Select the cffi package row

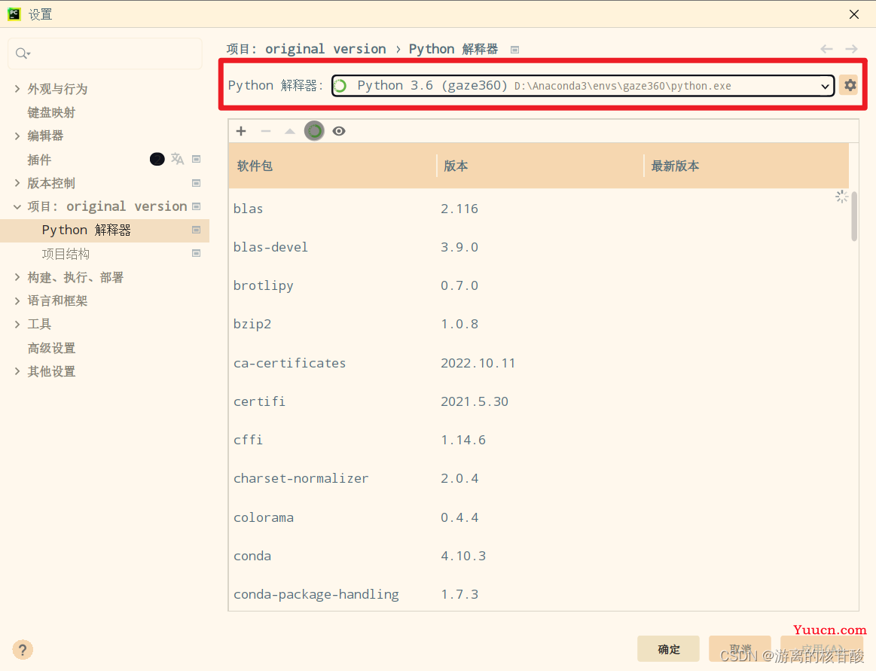[x=539, y=441]
